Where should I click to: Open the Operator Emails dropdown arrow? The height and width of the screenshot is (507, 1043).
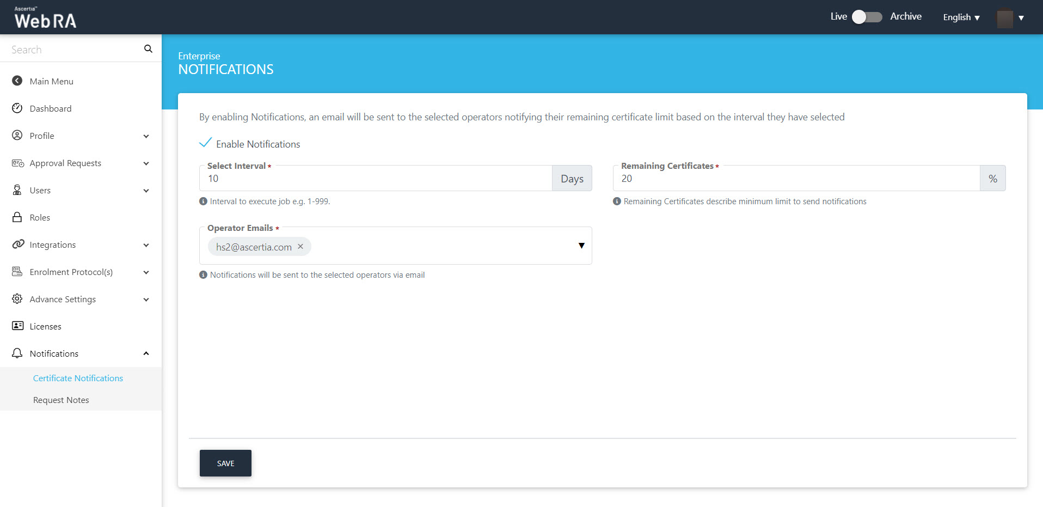(581, 246)
